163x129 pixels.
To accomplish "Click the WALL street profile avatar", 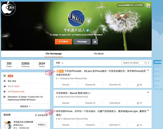I will click(76, 18).
